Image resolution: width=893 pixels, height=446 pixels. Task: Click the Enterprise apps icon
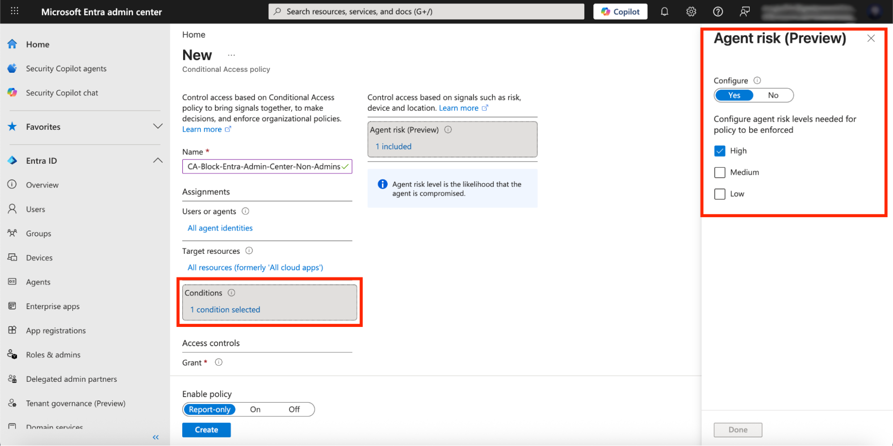click(13, 306)
